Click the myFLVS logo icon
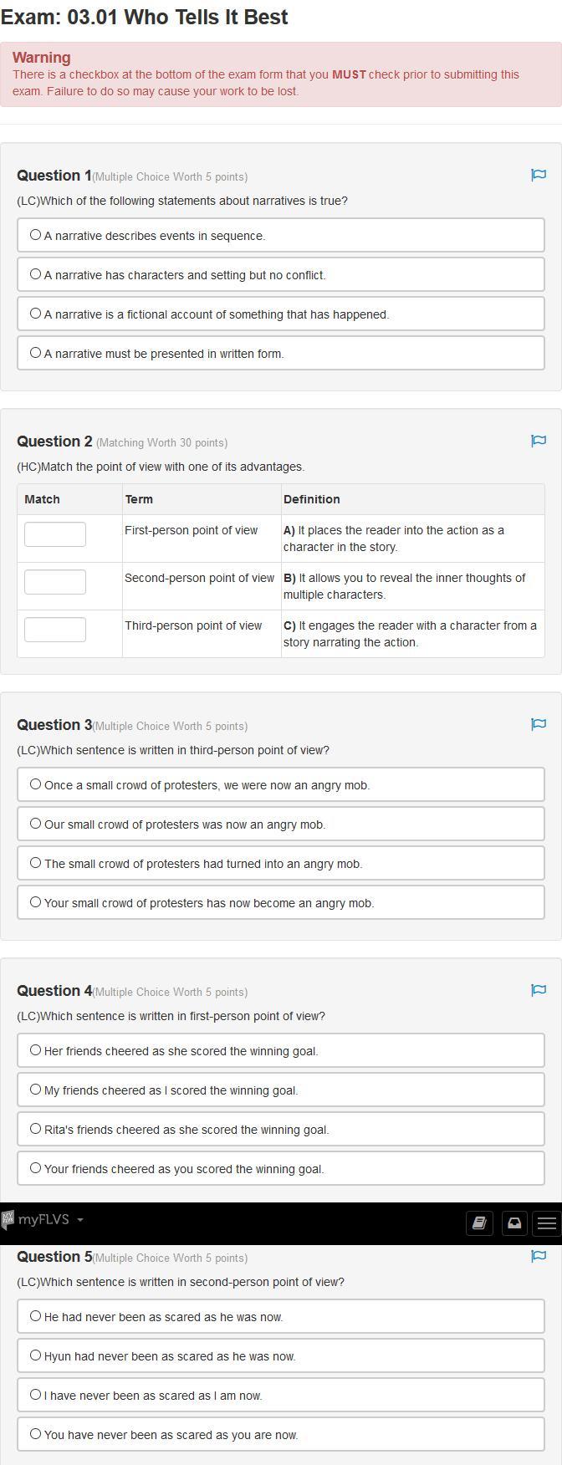 (x=8, y=1220)
